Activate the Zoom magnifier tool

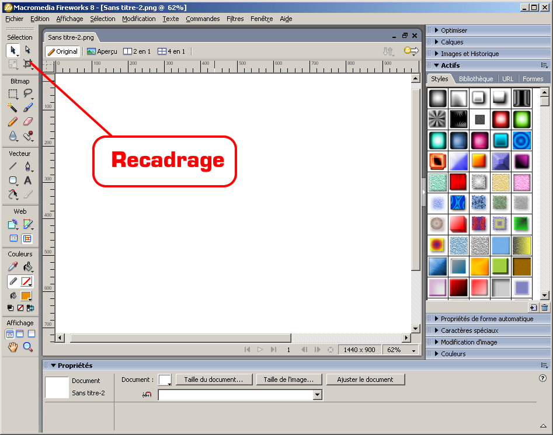(27, 347)
